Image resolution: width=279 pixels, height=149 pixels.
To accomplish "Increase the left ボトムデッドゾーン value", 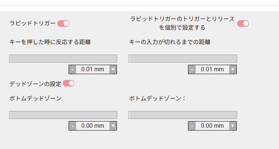I will pos(113,126).
